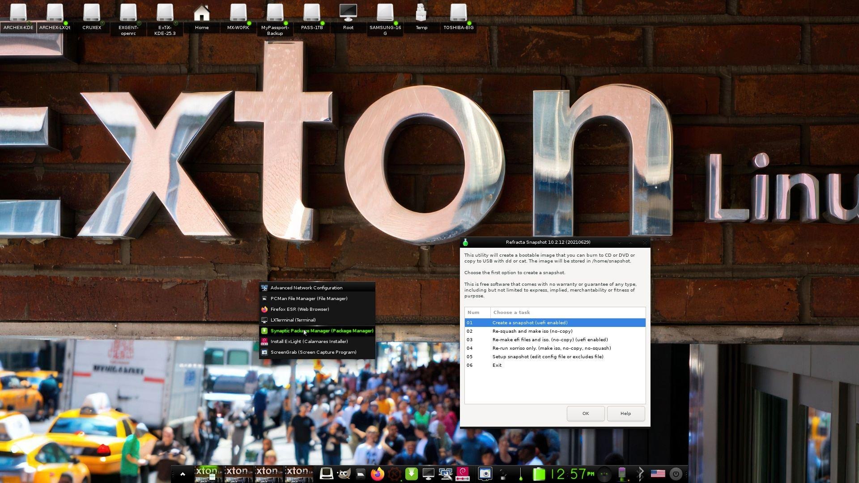
Task: Launch GIMP from the panel
Action: (x=344, y=474)
